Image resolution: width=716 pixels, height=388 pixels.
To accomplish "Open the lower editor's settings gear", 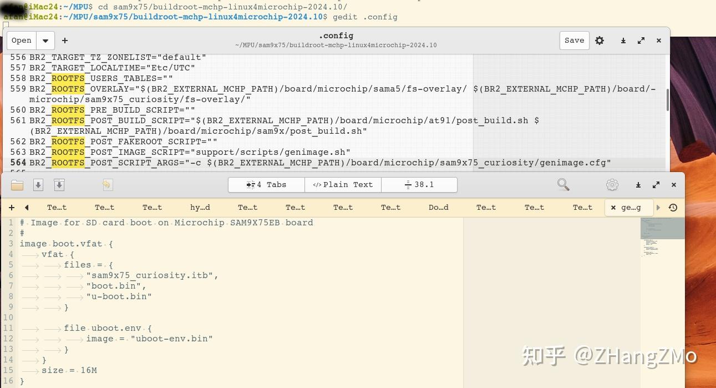I will pos(612,184).
